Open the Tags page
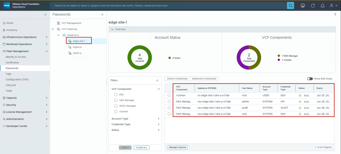341x154 pixels. pos(8,74)
